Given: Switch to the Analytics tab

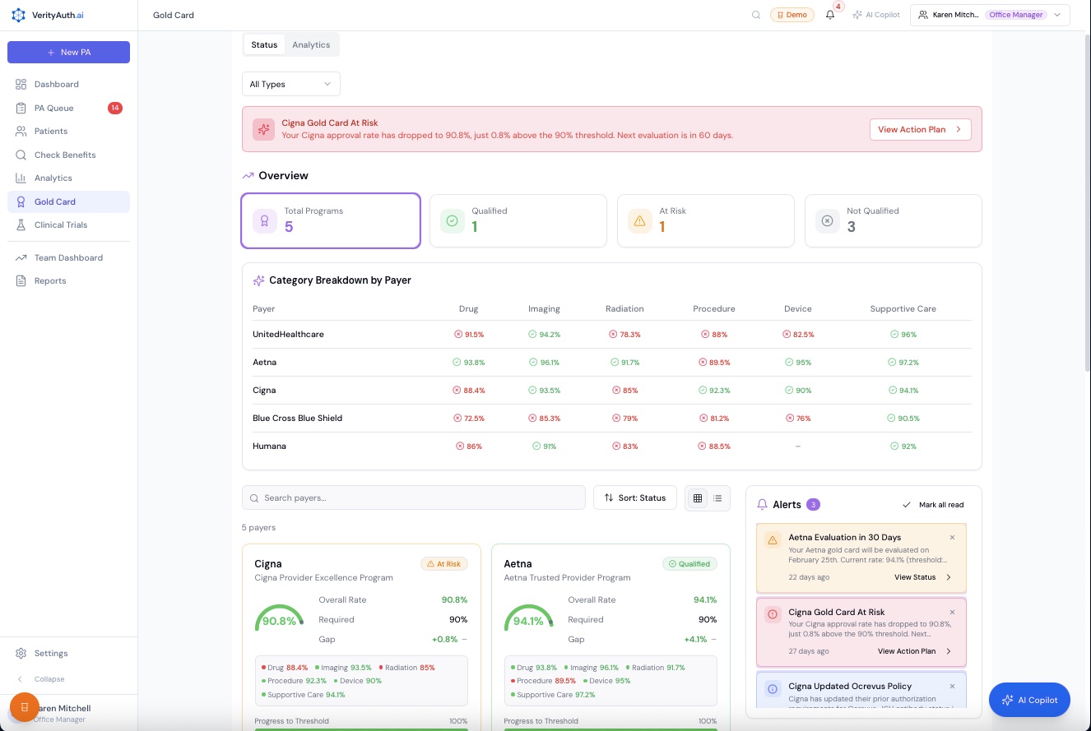Looking at the screenshot, I should 311,44.
